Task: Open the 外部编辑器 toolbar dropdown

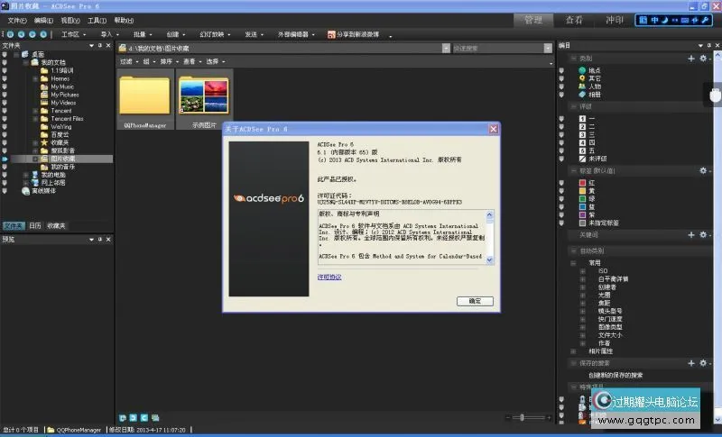Action: [x=296, y=34]
